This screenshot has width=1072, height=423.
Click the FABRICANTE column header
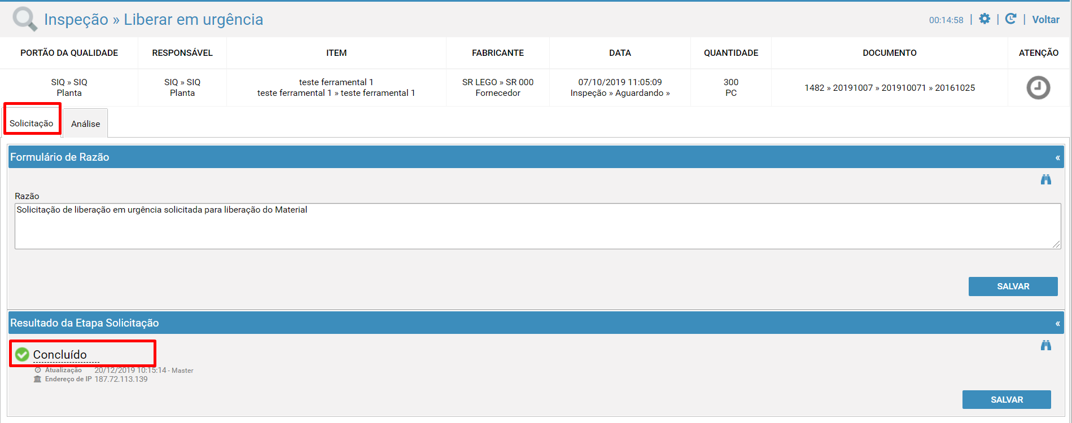tap(498, 53)
